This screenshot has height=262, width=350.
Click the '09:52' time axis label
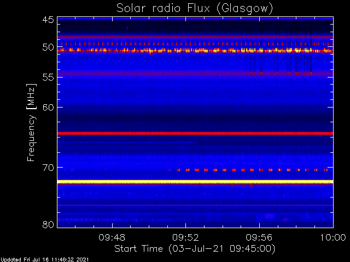click(185, 237)
